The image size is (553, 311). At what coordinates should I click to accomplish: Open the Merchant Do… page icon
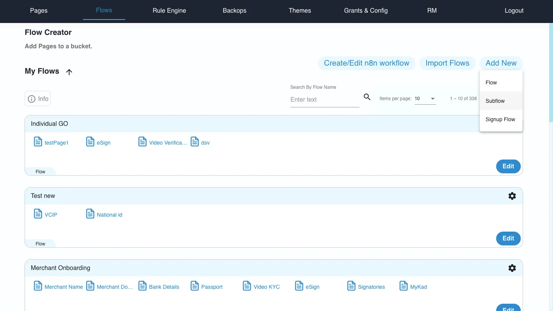(90, 286)
